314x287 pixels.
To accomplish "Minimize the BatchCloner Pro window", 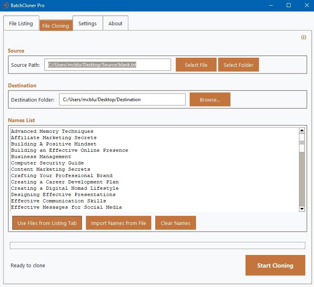I will (271, 6).
